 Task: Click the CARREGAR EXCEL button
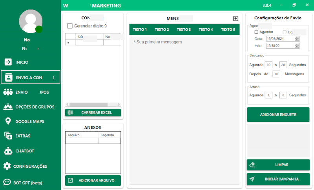(x=93, y=112)
